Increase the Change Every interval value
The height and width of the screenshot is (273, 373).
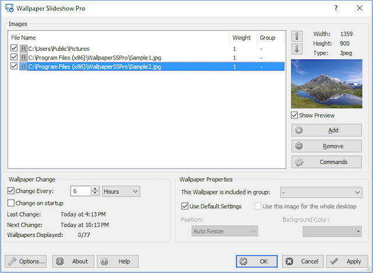[x=95, y=188]
